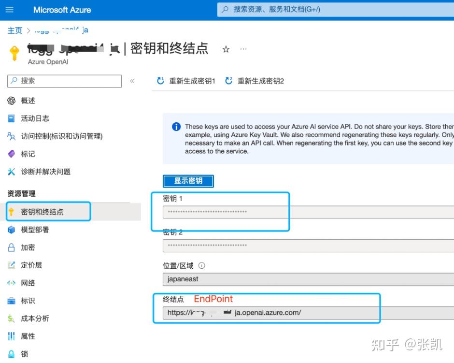Click the sidebar 搜索 search box
This screenshot has width=454, height=363.
[64, 81]
